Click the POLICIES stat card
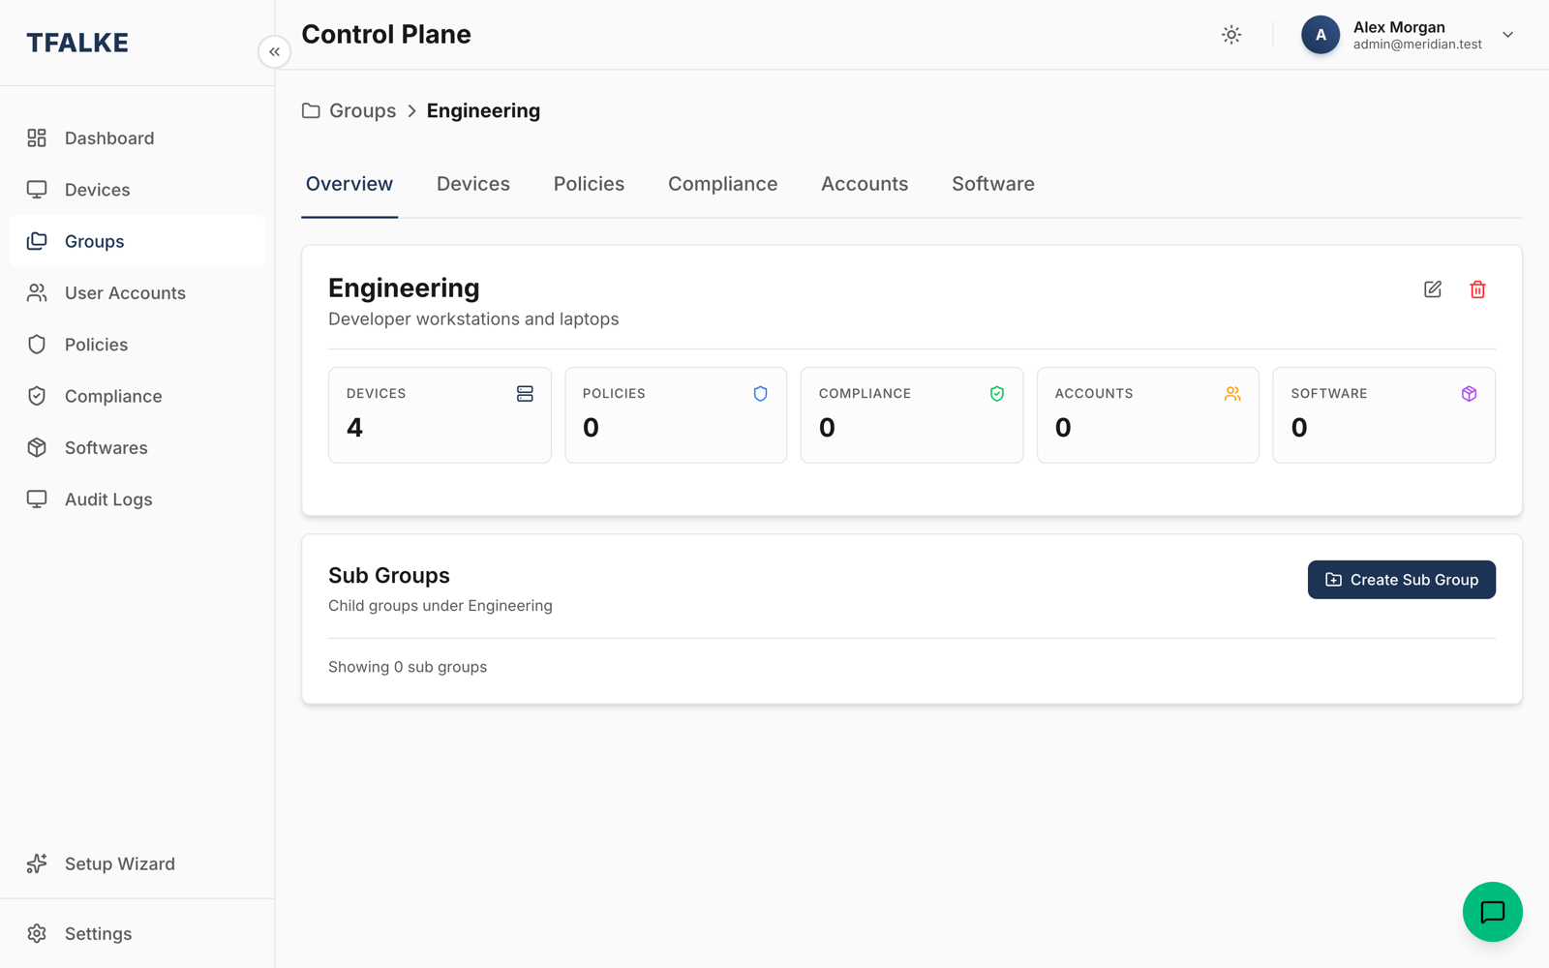Viewport: 1549px width, 968px height. (x=676, y=414)
